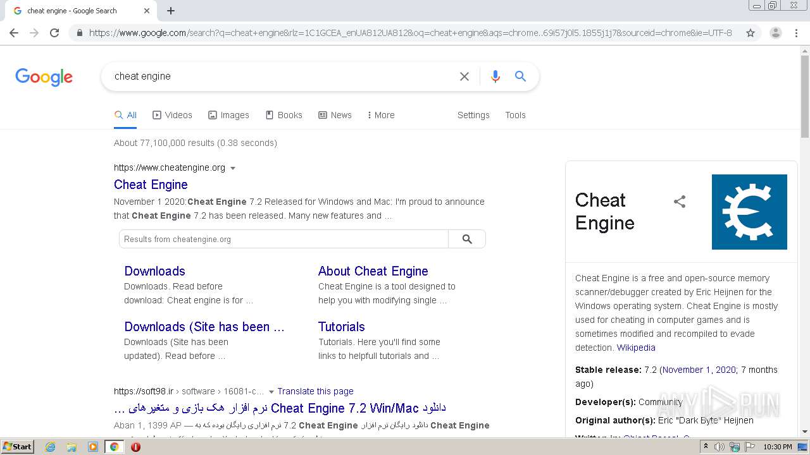Open media player icon in taskbar
The width and height of the screenshot is (810, 455).
(x=93, y=447)
